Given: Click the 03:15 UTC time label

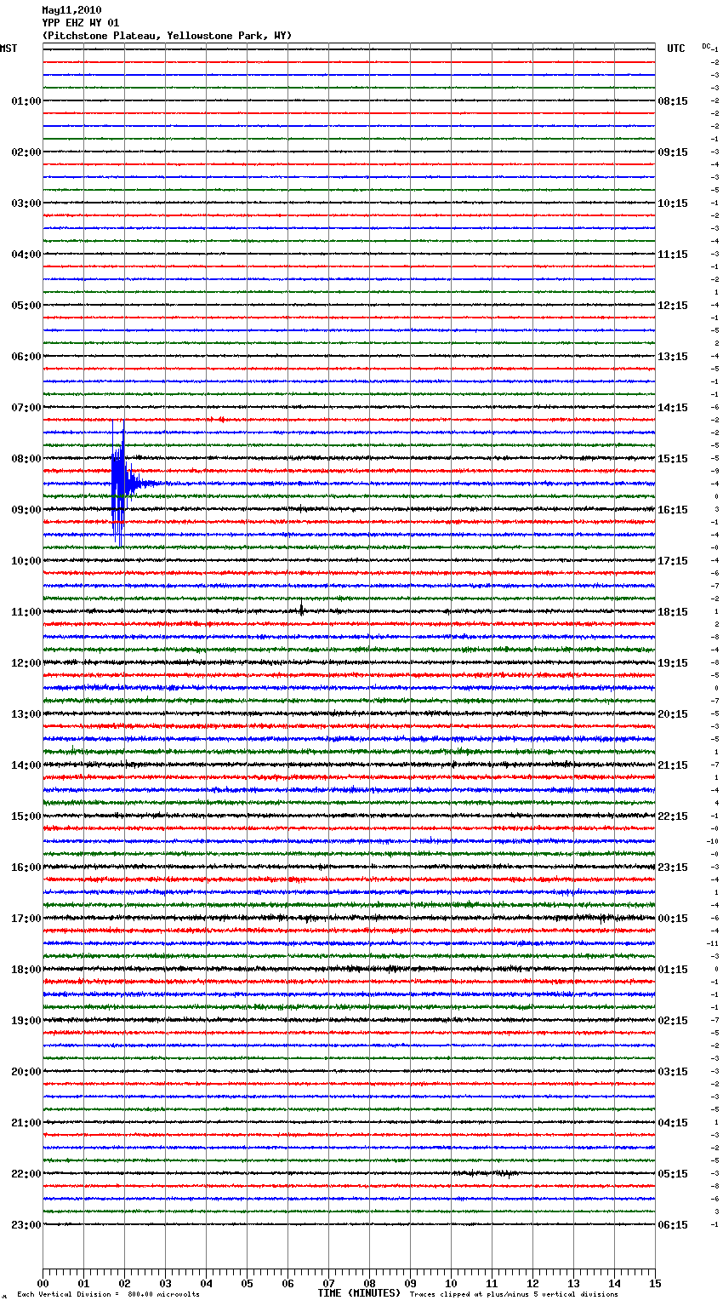Looking at the screenshot, I should (x=673, y=1072).
